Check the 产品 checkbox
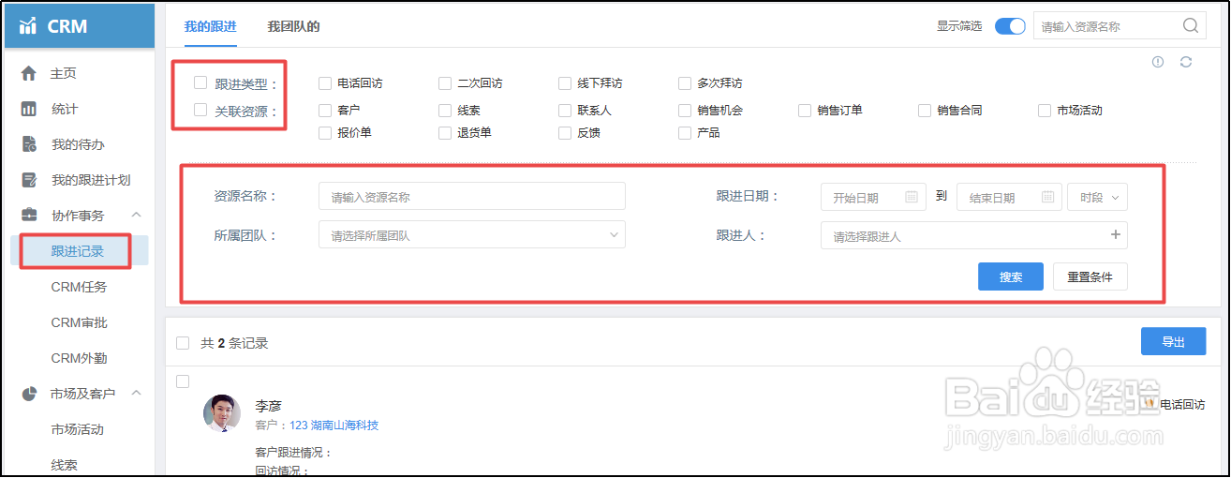This screenshot has width=1231, height=478. click(x=685, y=133)
